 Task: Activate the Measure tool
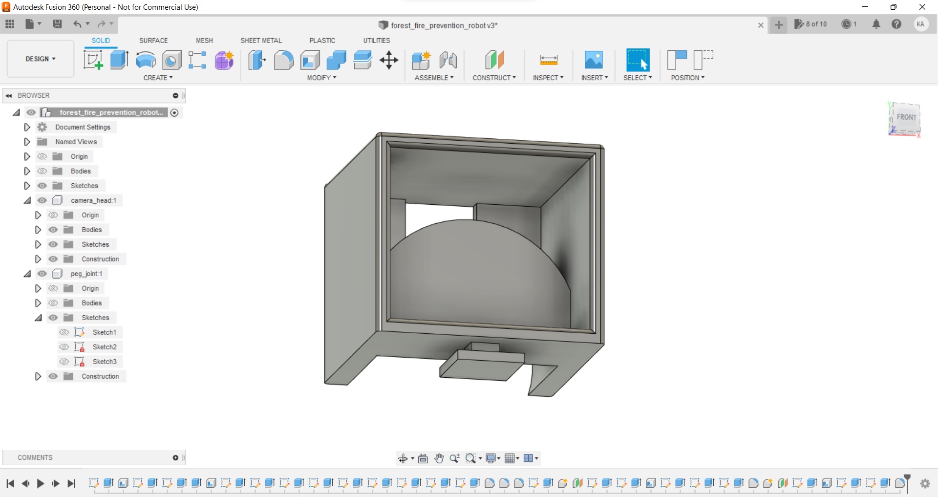click(549, 60)
